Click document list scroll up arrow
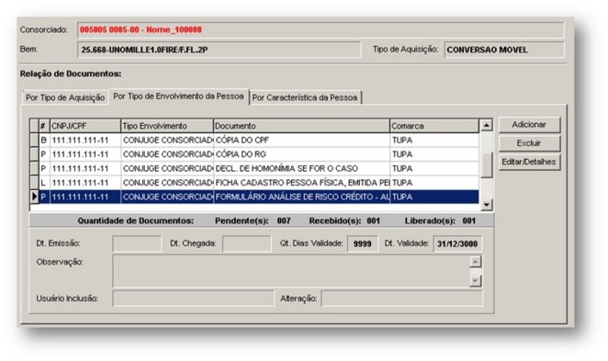608x361 pixels. [486, 125]
